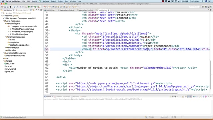Expand Deployment Descriptor: watchlist node

tap(4, 18)
